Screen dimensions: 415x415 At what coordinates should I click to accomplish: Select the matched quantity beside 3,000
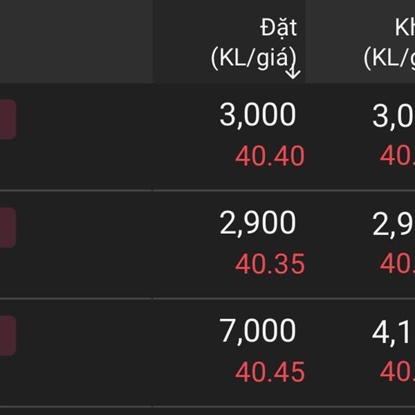pyautogui.click(x=394, y=116)
